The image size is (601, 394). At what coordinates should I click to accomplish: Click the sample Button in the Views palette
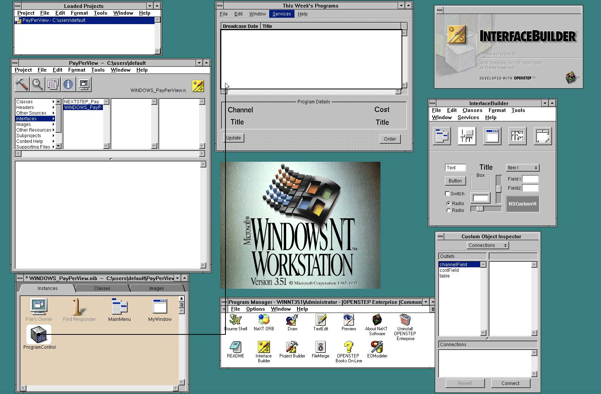(455, 181)
